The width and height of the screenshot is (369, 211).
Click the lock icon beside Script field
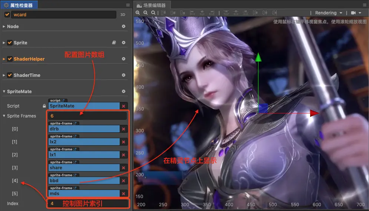[44, 106]
